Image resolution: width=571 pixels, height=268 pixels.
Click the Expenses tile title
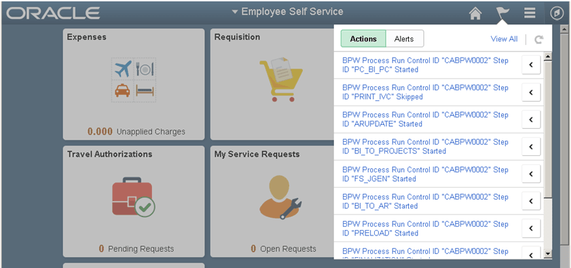87,37
